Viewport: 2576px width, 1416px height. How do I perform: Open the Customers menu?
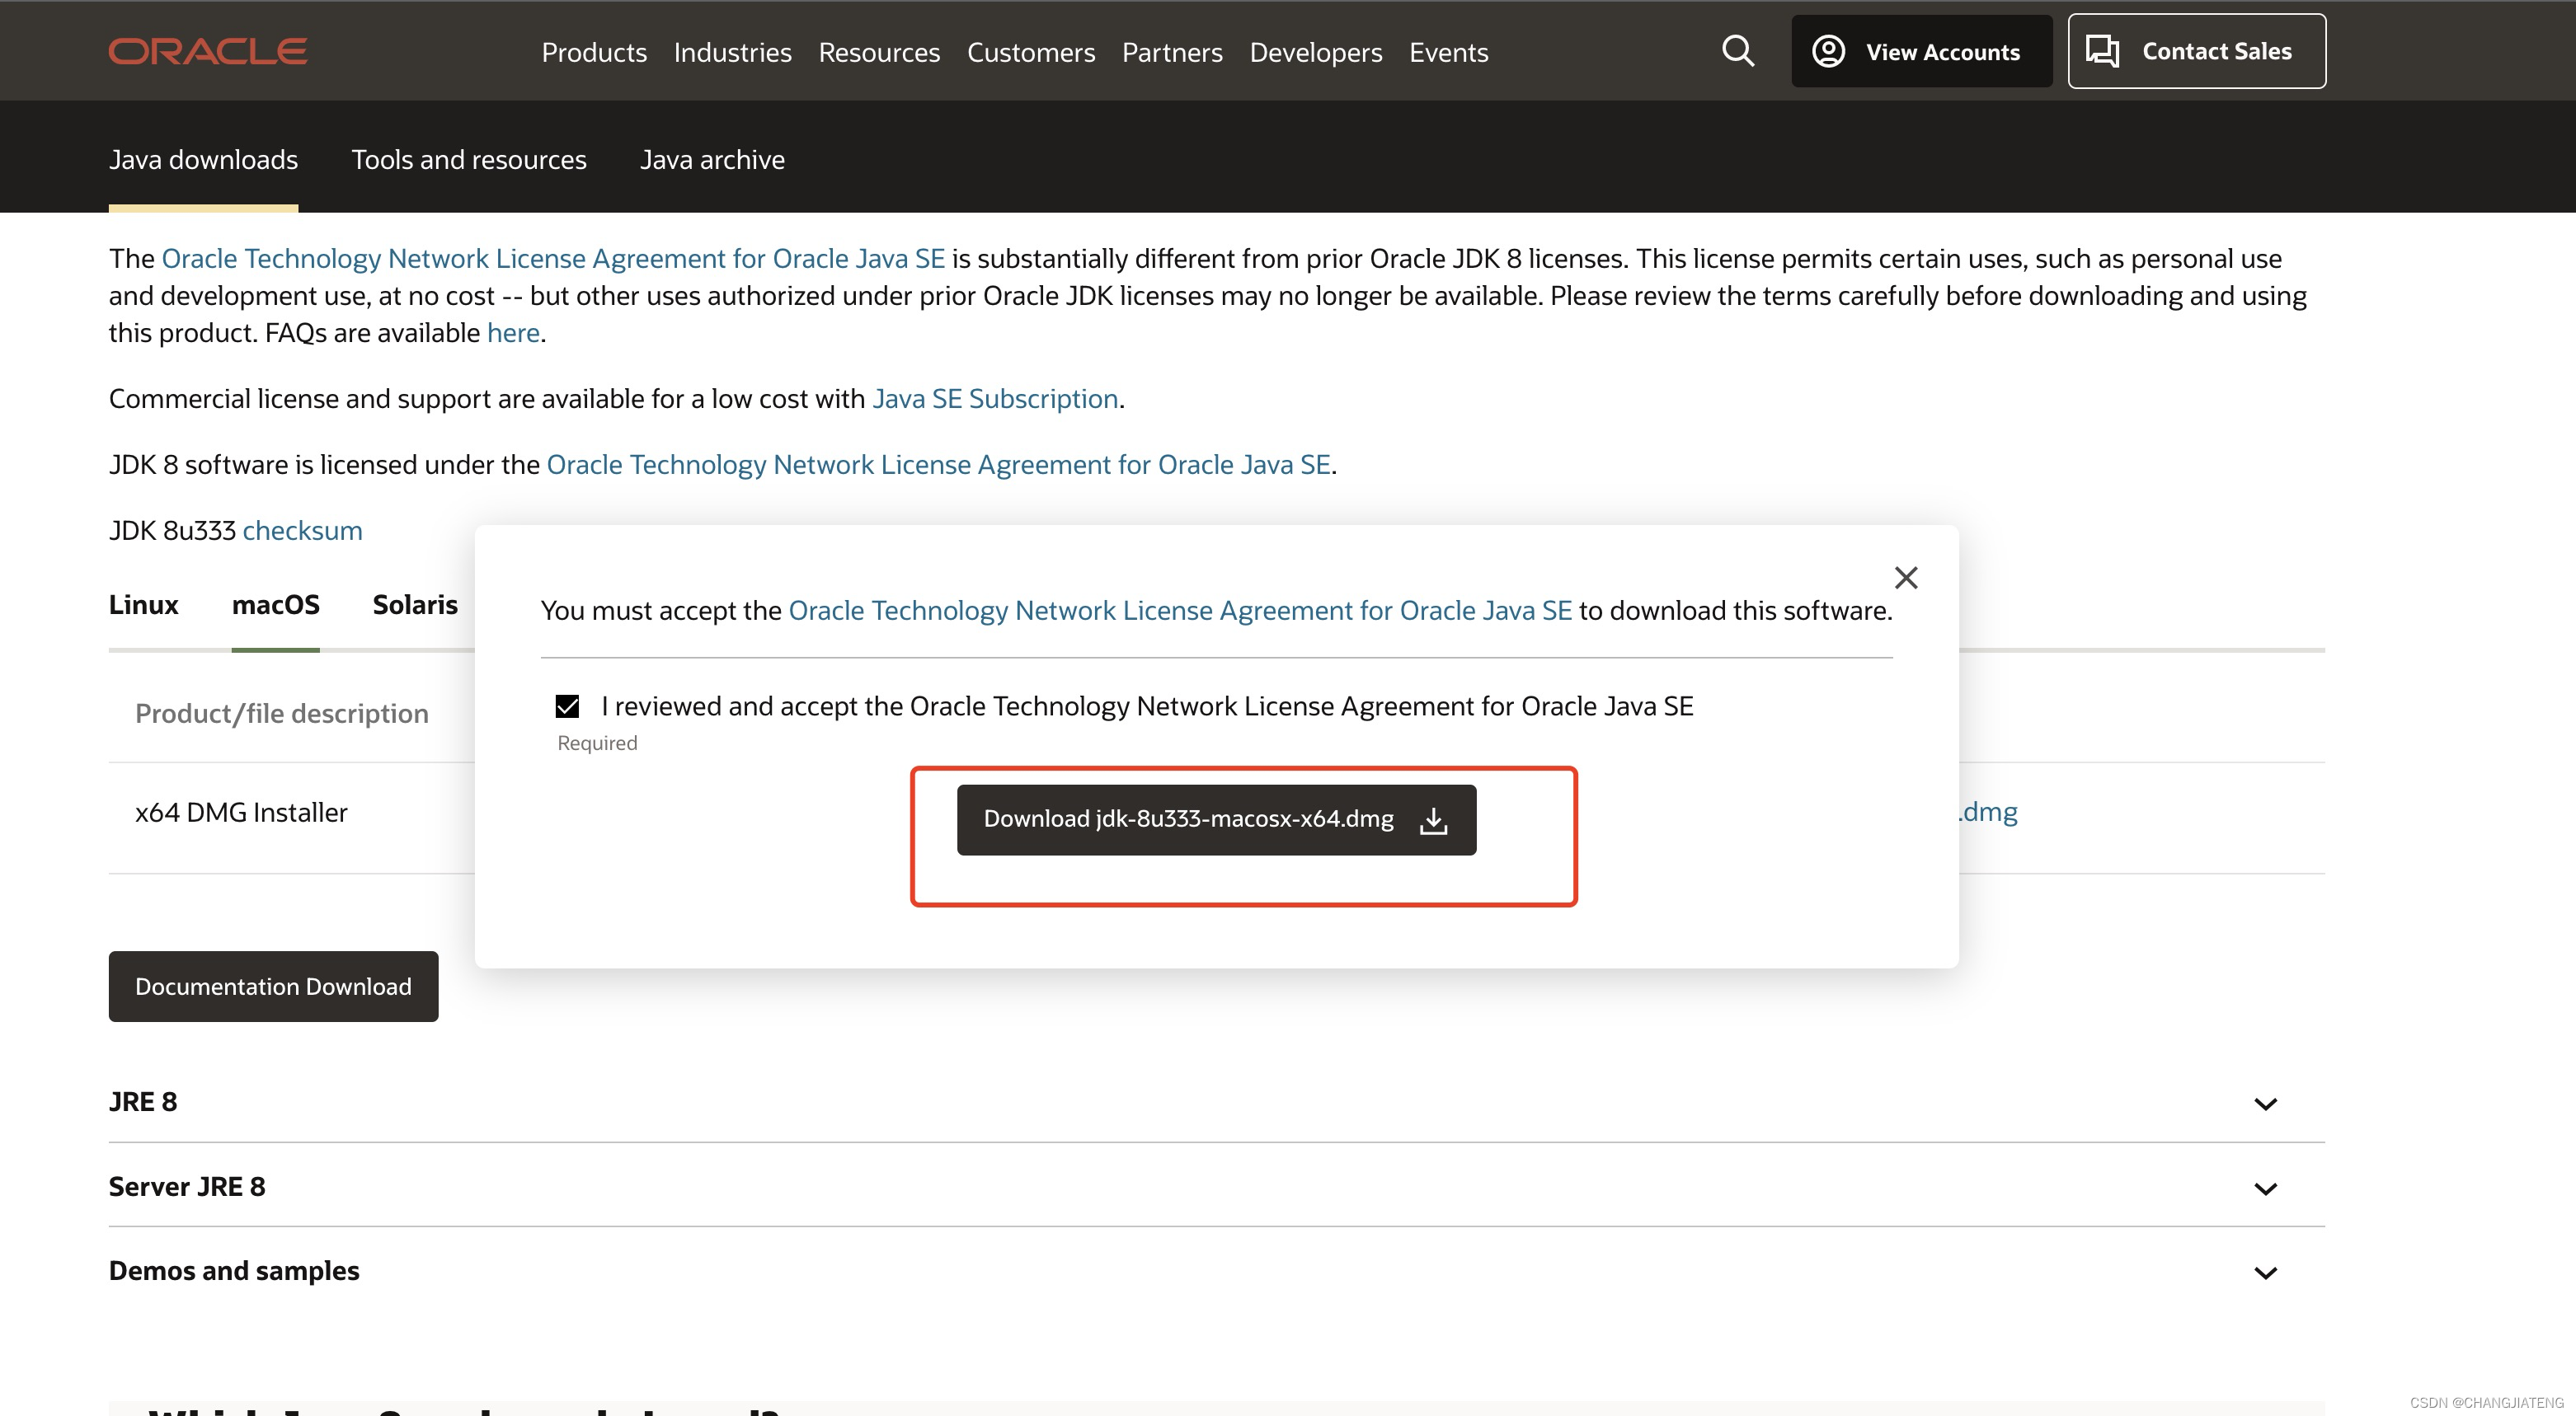point(1031,52)
